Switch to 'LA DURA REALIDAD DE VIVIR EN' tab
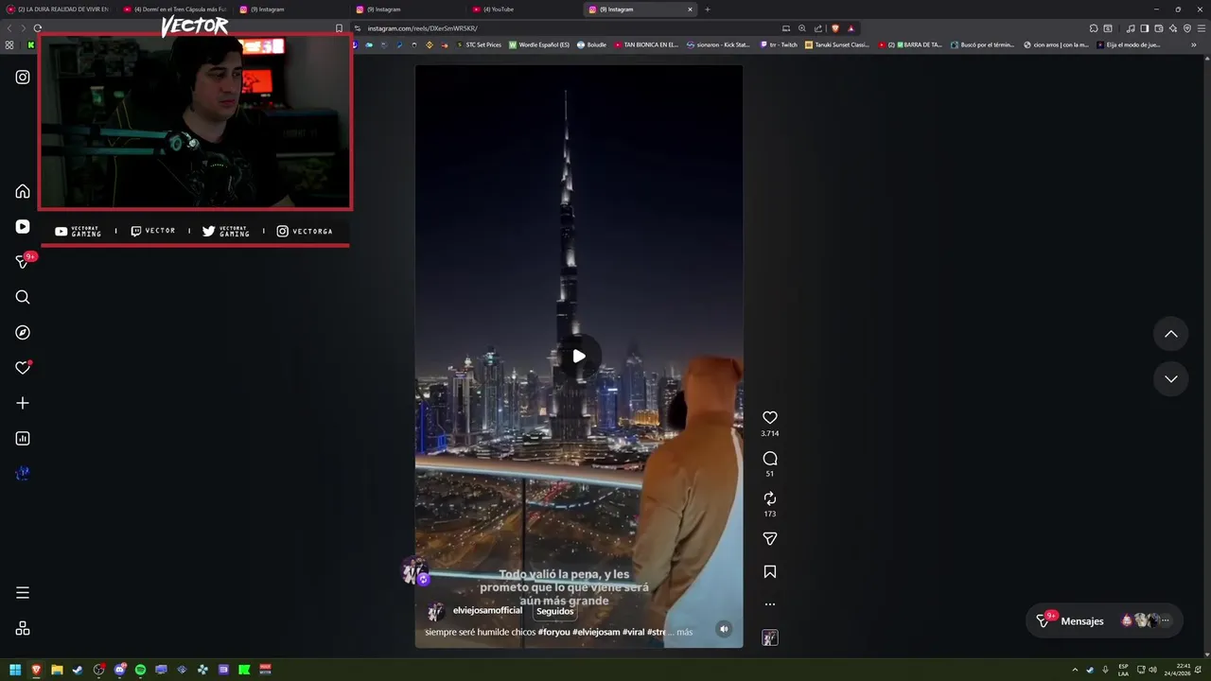This screenshot has height=681, width=1211. pos(57,9)
